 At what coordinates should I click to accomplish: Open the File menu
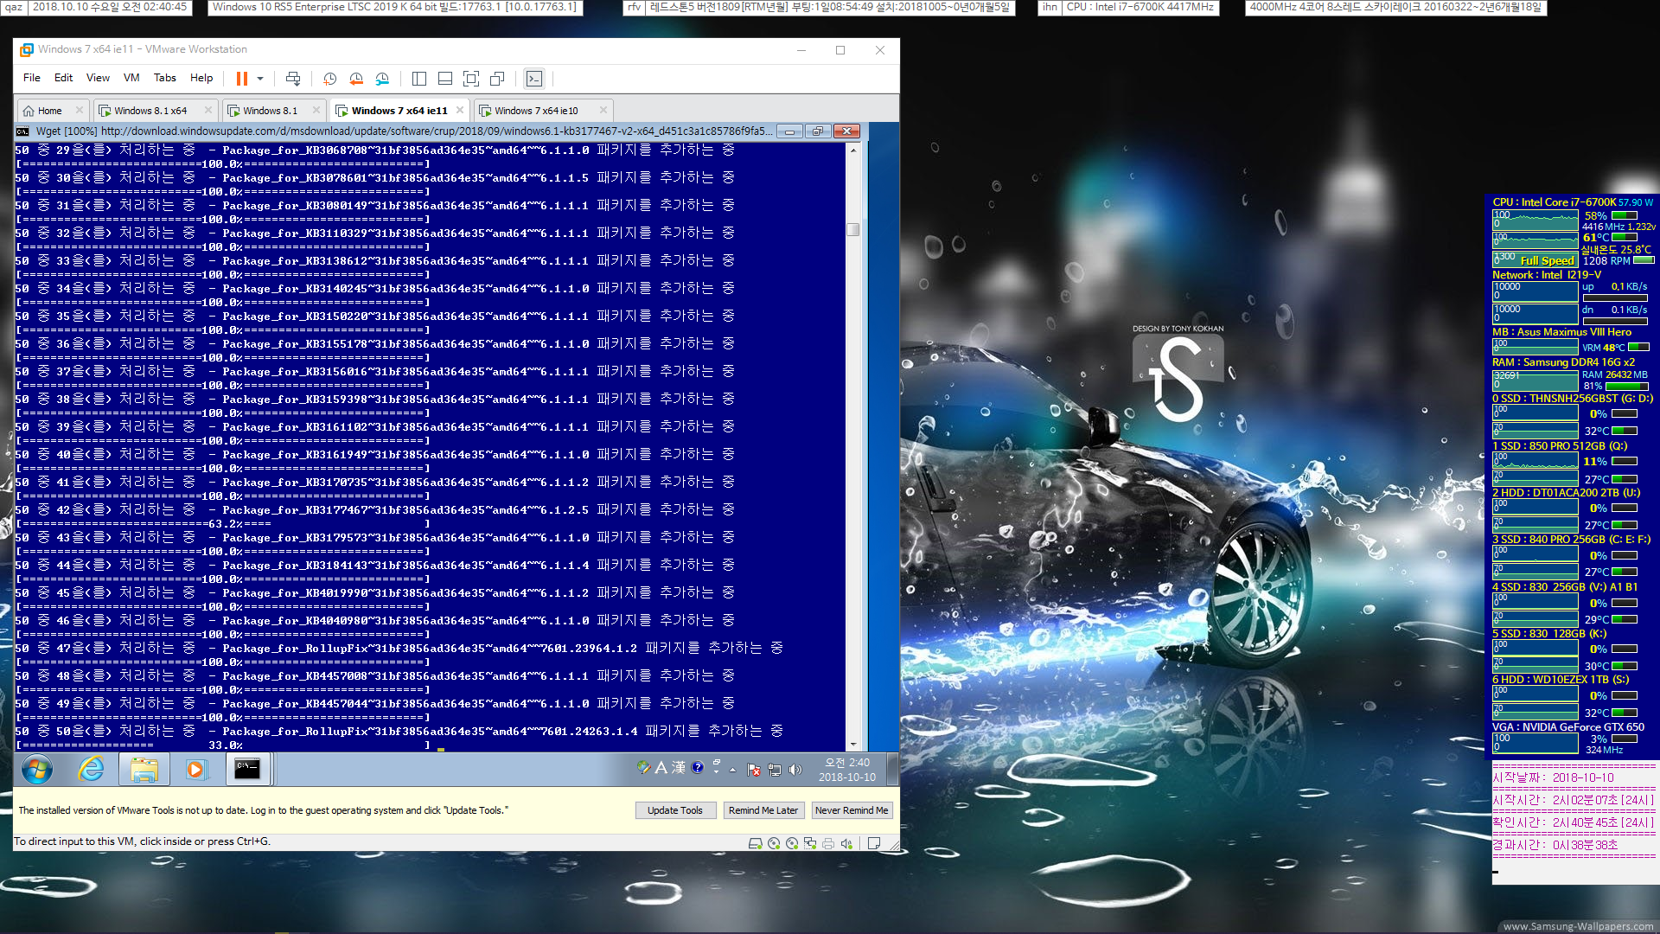pyautogui.click(x=32, y=78)
